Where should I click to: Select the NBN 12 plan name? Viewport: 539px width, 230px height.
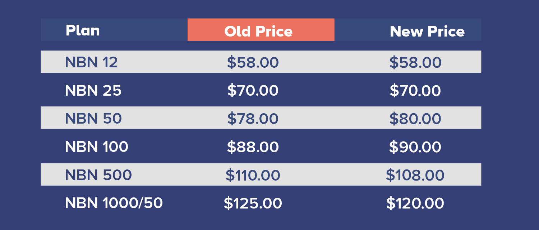[91, 62]
